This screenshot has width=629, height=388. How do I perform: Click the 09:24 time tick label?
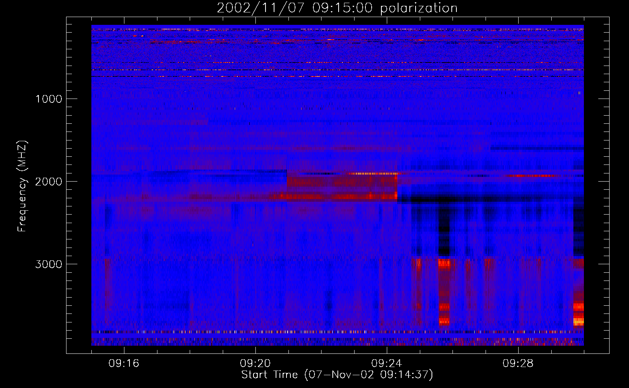(x=387, y=364)
